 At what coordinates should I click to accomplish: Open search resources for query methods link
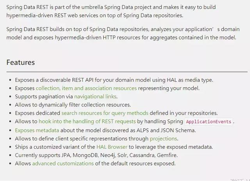(105, 113)
